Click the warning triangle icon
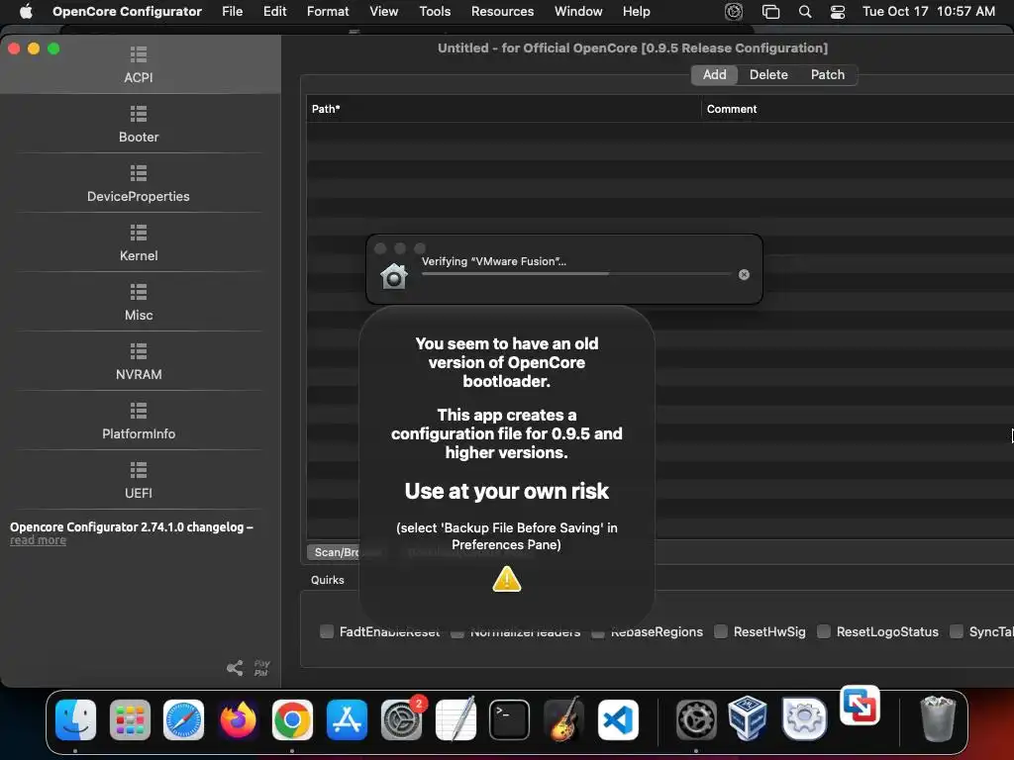Screen dimensions: 1014x760 [x=506, y=579]
